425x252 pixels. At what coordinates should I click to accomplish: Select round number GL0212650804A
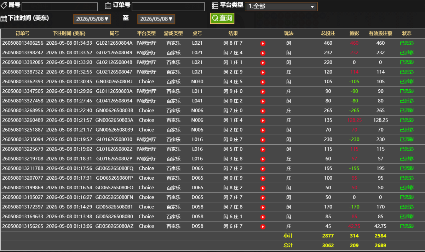tap(114, 43)
